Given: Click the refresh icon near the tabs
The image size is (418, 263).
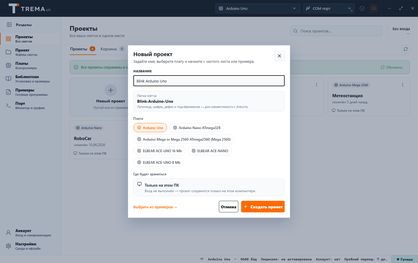Looking at the screenshot, I should point(406,49).
